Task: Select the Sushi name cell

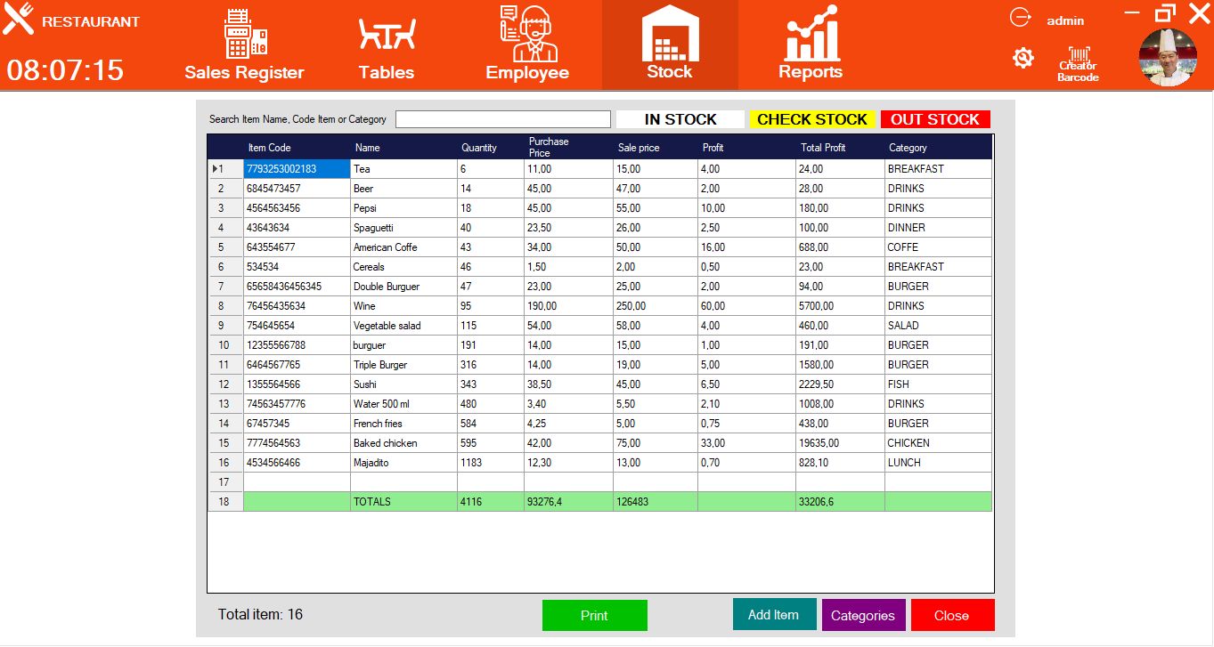Action: click(404, 384)
